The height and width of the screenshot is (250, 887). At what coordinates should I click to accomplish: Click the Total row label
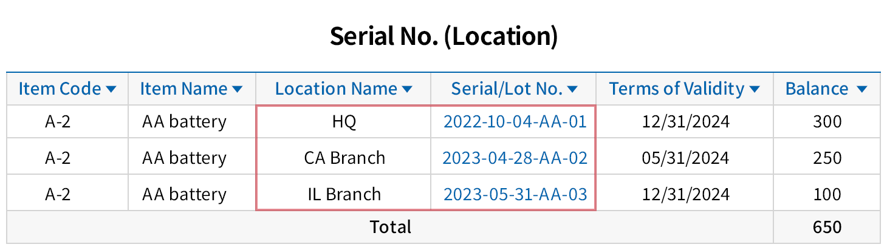click(x=390, y=227)
